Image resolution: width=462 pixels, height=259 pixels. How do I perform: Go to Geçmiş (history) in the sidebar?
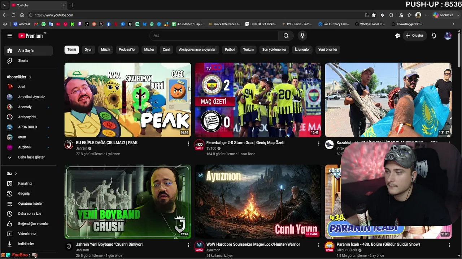point(29,194)
